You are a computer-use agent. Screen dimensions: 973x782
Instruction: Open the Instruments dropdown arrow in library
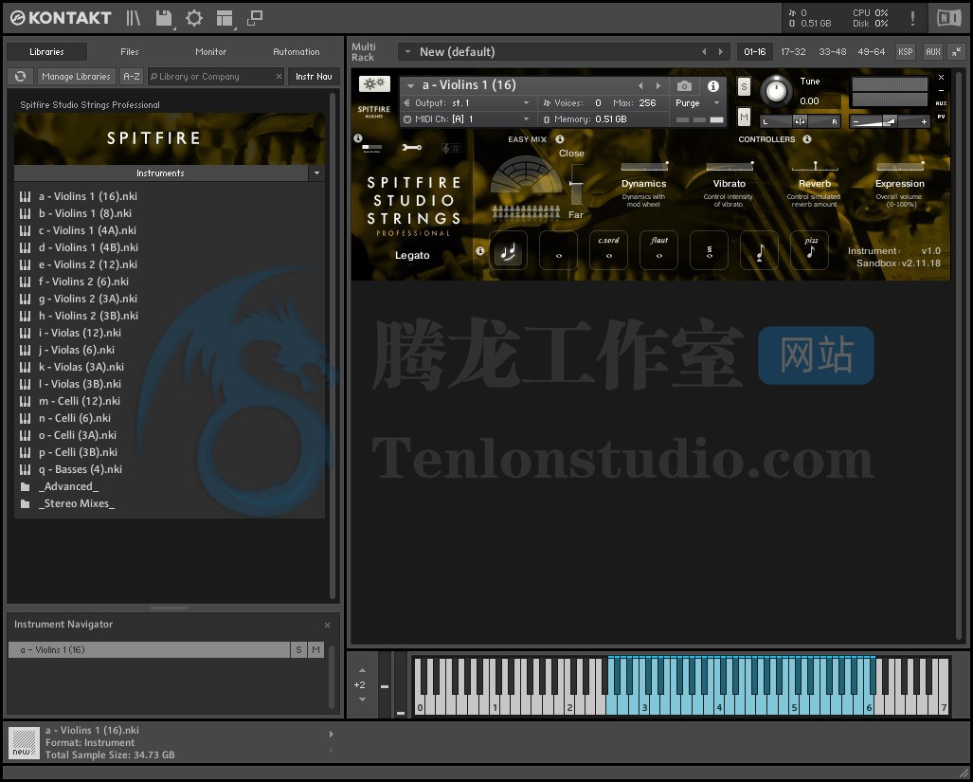tap(317, 173)
